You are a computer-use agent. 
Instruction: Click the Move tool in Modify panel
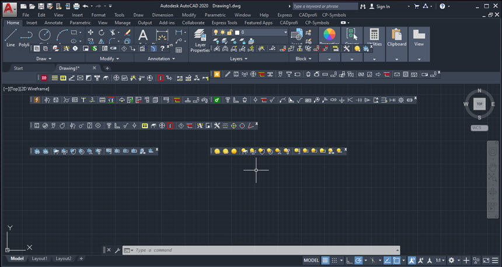pyautogui.click(x=90, y=32)
